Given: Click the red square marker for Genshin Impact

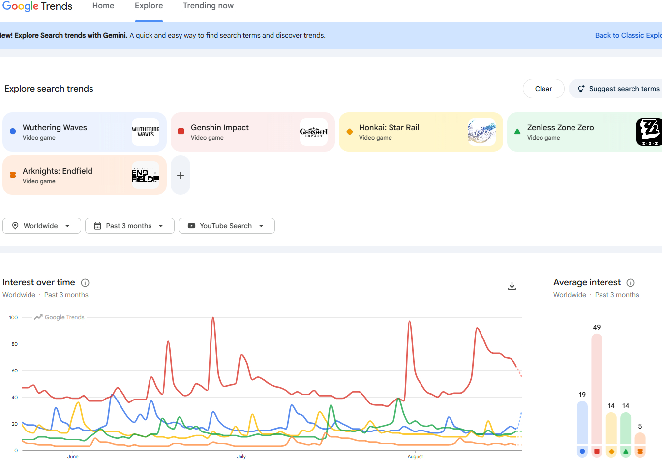Looking at the screenshot, I should [181, 131].
